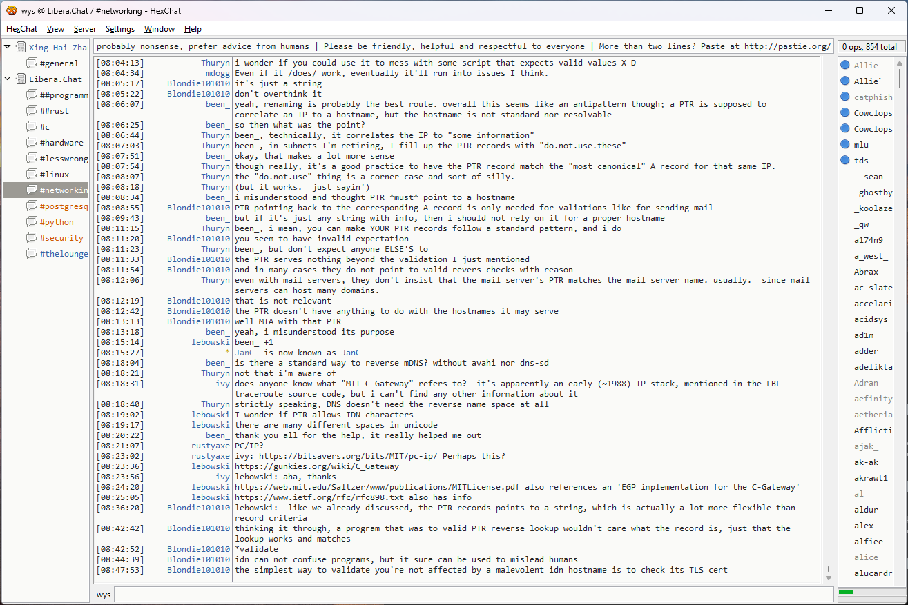Select user alfiee in user list
The height and width of the screenshot is (605, 908).
869,542
